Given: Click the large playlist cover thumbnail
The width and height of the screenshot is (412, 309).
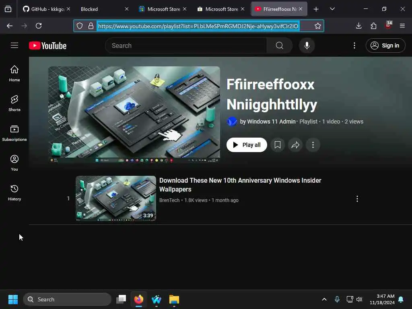Looking at the screenshot, I should tap(134, 115).
